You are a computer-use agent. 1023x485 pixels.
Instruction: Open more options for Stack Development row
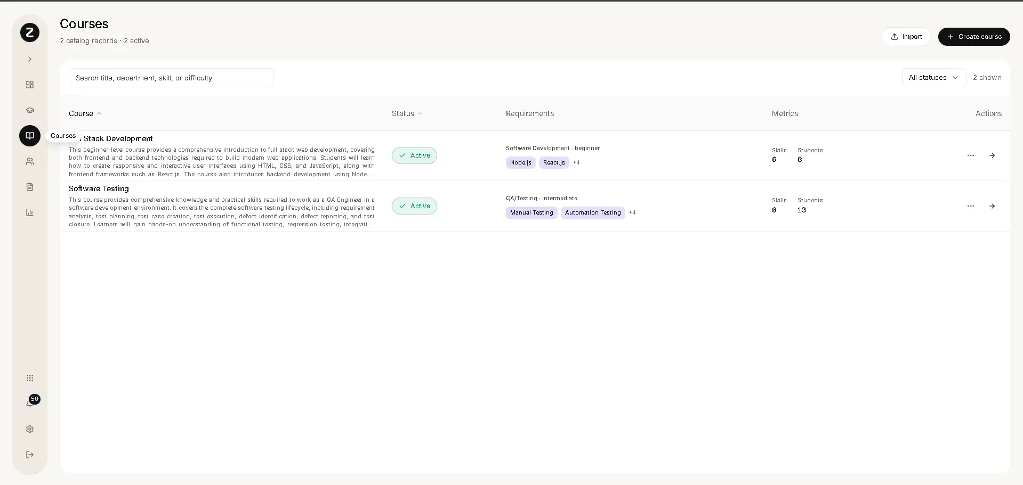tap(971, 155)
